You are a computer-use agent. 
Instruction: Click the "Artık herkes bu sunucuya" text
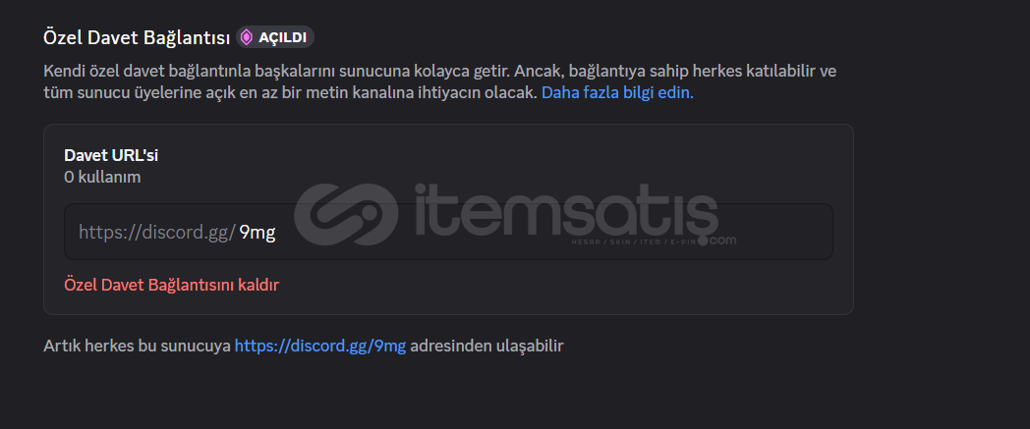[138, 346]
